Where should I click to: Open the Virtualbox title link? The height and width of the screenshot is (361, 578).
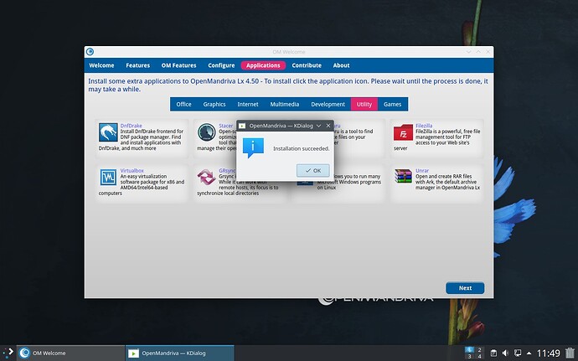coord(132,171)
